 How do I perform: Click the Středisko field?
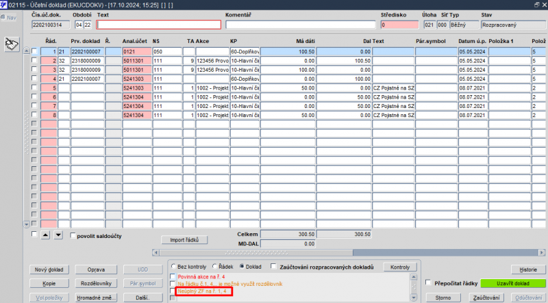pos(399,25)
